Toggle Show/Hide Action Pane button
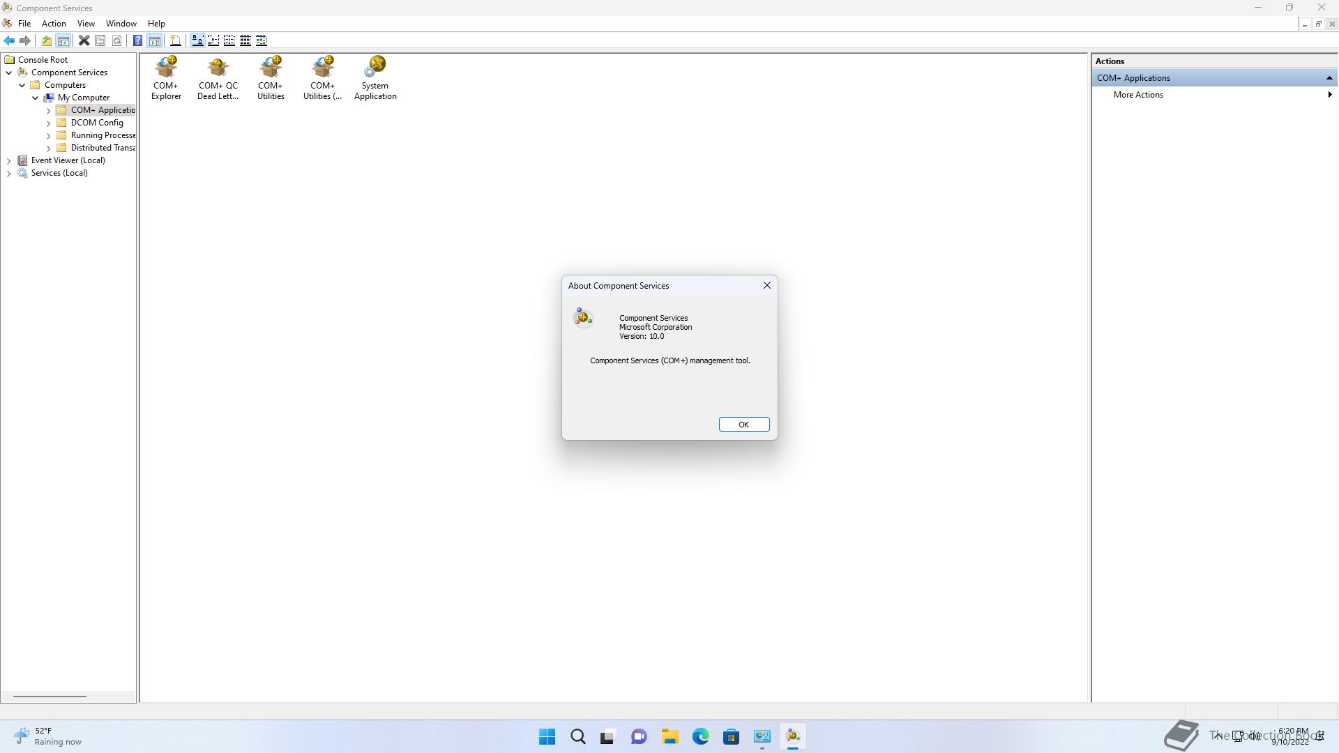 [x=155, y=40]
